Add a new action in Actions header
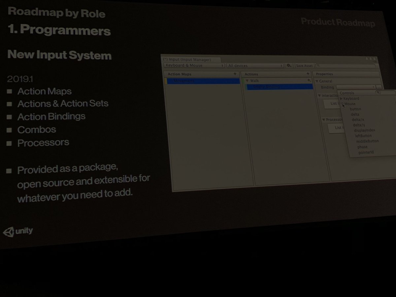 [x=308, y=74]
